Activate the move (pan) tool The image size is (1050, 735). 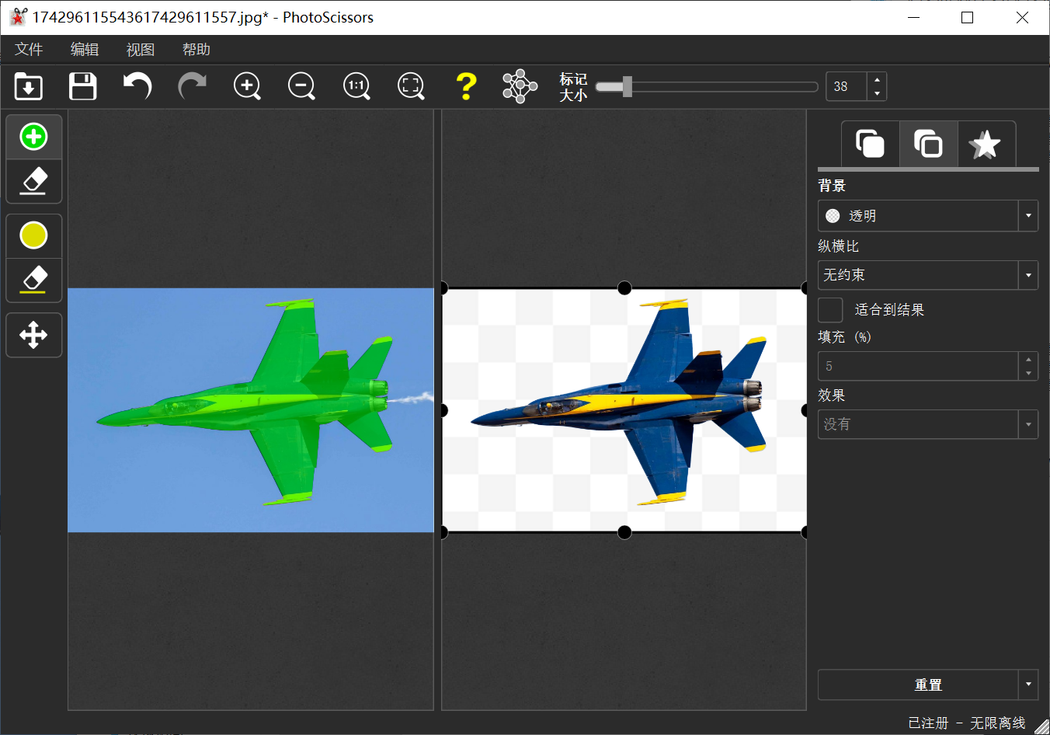34,336
